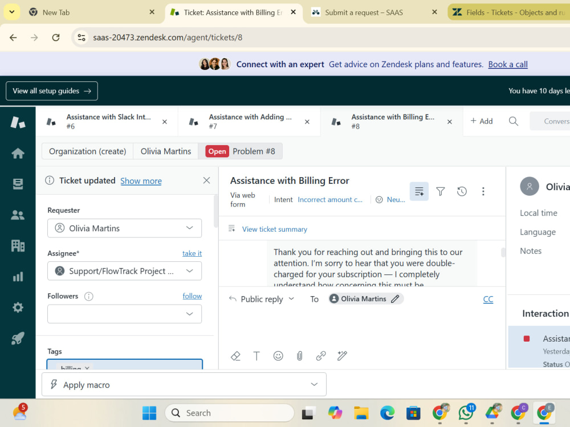This screenshot has height=427, width=570.
Task: Close the Assistance with Slack Int ticket tab
Action: (165, 122)
